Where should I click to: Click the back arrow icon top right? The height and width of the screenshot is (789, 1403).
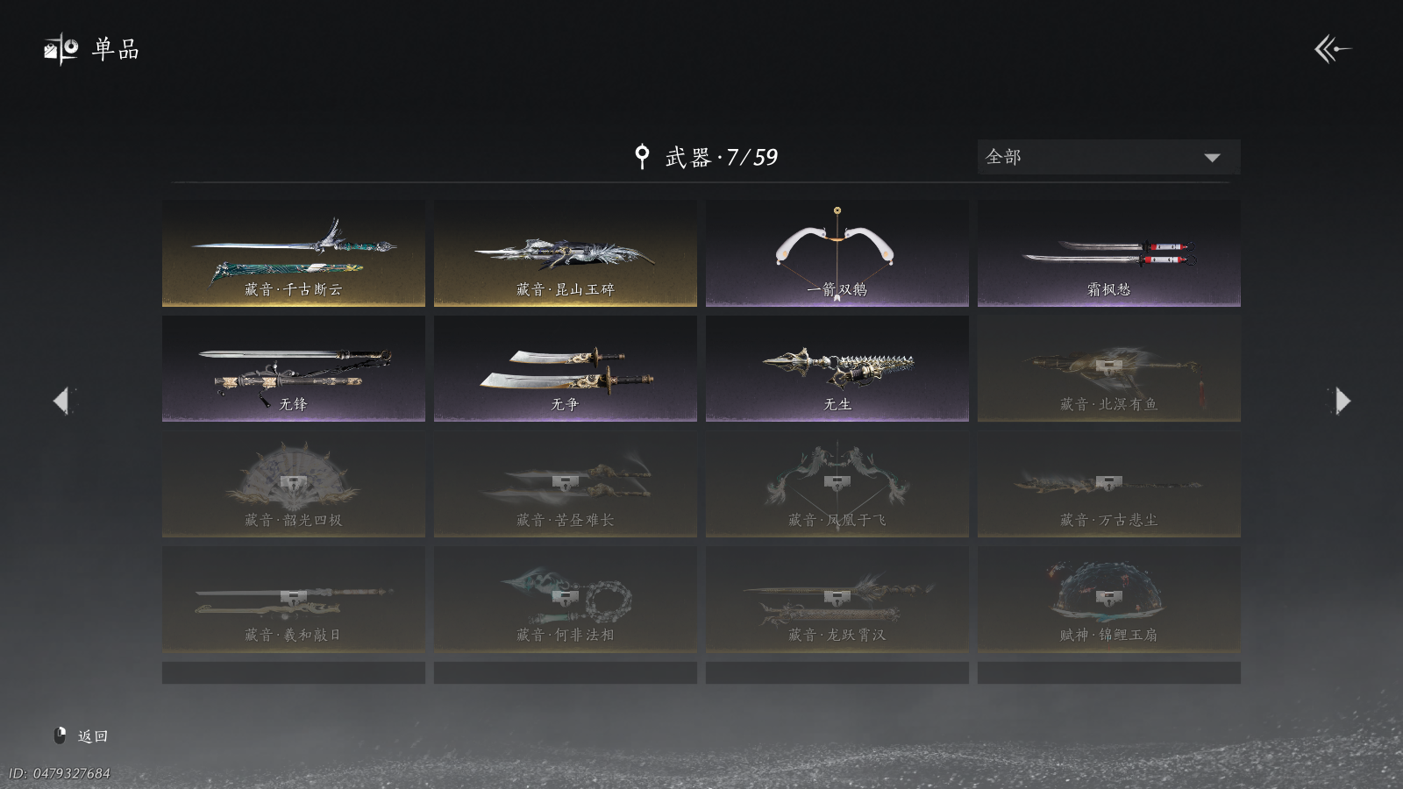1332,49
